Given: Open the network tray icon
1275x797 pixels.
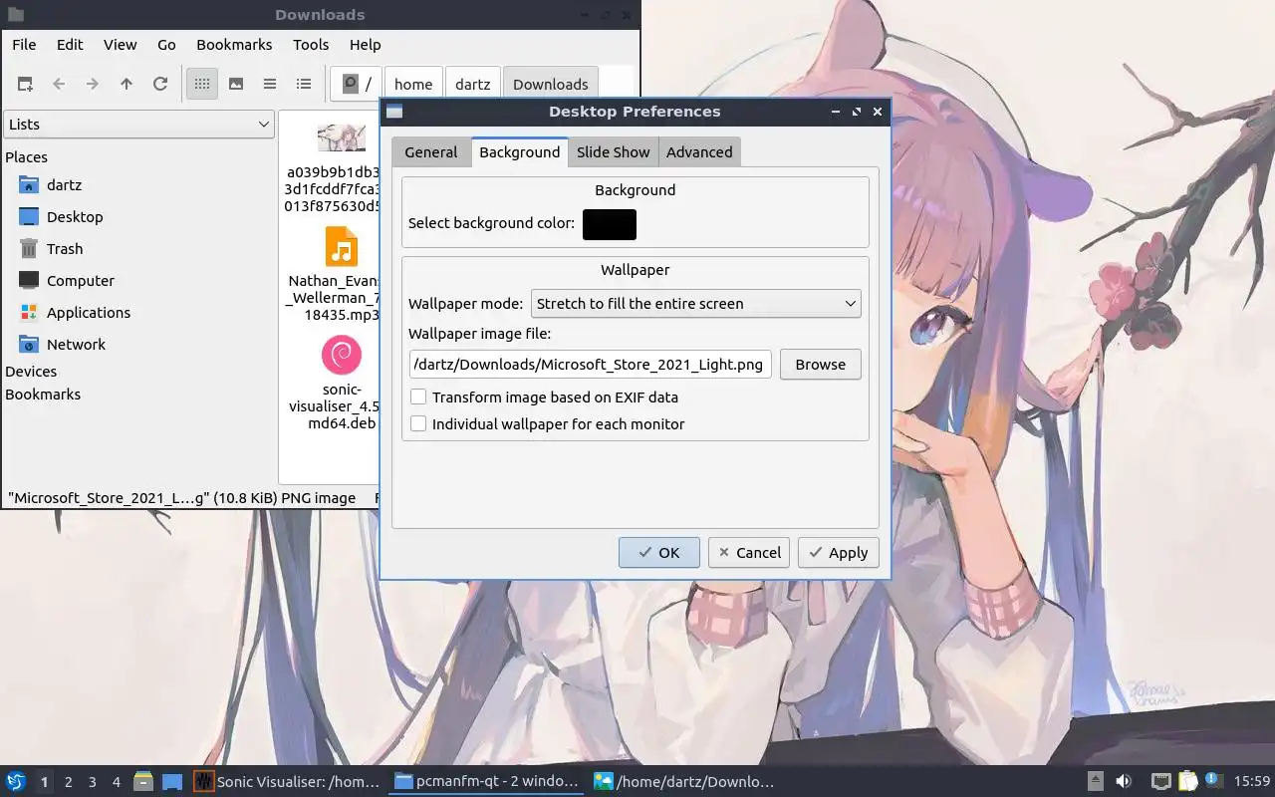Looking at the screenshot, I should (1160, 781).
